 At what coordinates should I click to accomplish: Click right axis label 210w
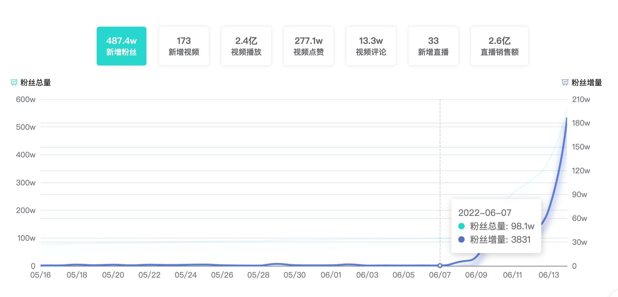pos(581,100)
